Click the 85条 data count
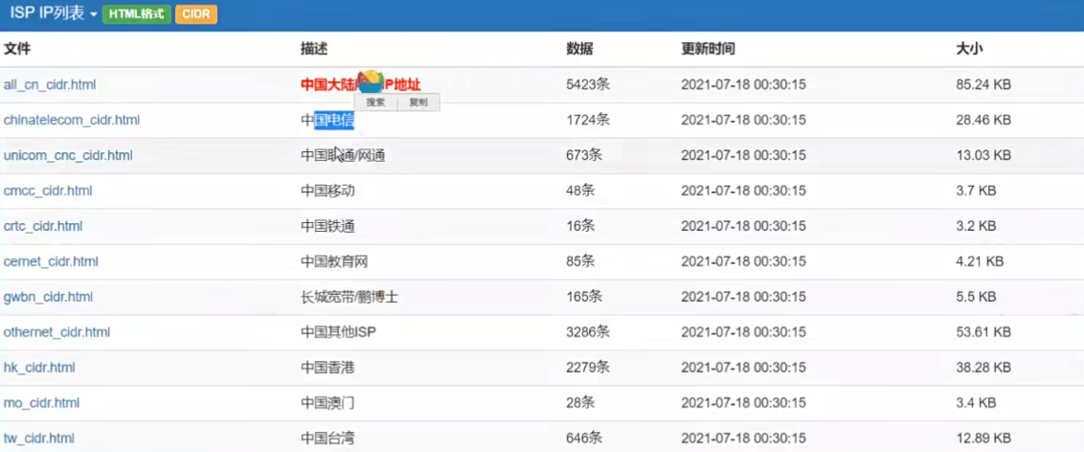This screenshot has width=1084, height=452. pos(580,262)
